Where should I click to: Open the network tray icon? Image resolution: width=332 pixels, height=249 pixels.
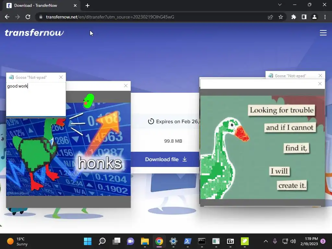pos(285,241)
